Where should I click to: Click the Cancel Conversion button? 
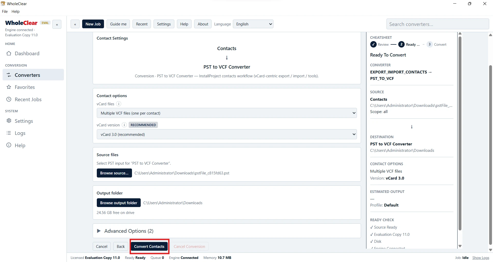[x=189, y=247]
